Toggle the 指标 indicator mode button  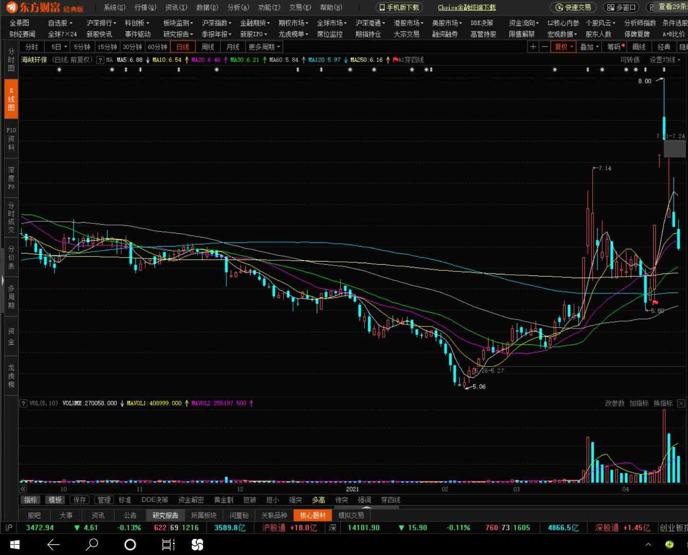tap(31, 500)
